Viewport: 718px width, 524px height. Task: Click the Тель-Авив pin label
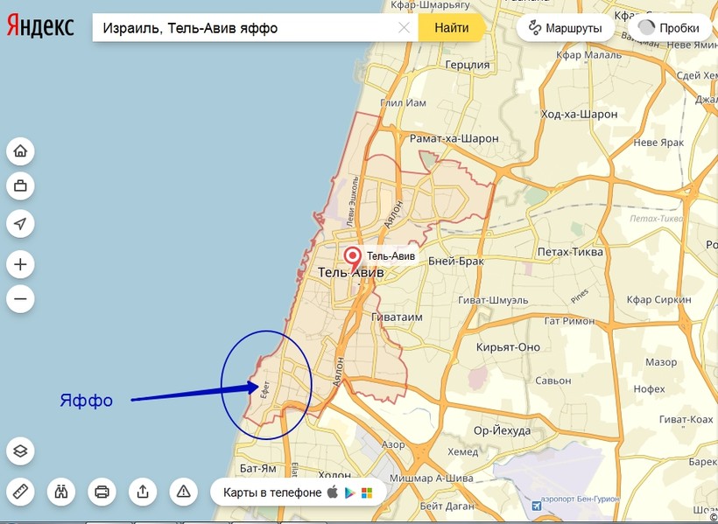point(391,255)
